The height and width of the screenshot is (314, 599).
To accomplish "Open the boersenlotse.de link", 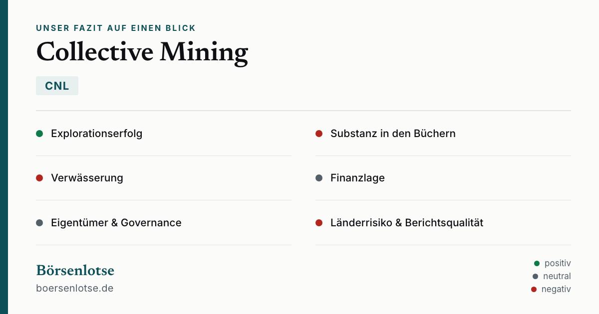I will click(75, 288).
